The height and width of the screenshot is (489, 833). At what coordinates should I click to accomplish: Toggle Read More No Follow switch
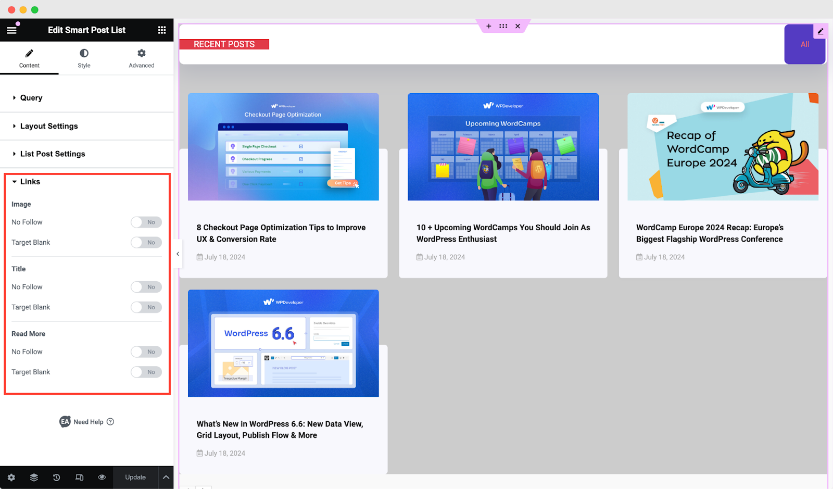(x=146, y=352)
